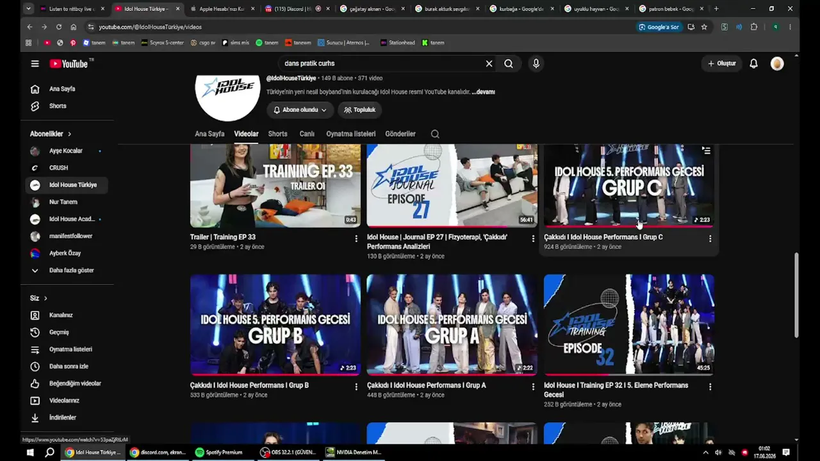Open Gönderiler tab
This screenshot has width=820, height=461.
pos(400,134)
